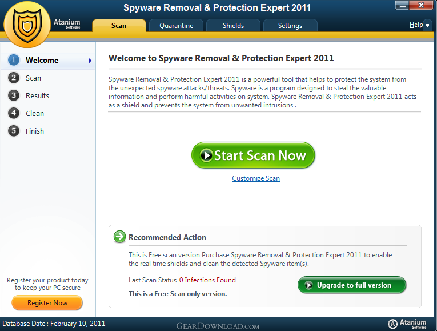Click the Atanium Software logo in status bar

407,324
